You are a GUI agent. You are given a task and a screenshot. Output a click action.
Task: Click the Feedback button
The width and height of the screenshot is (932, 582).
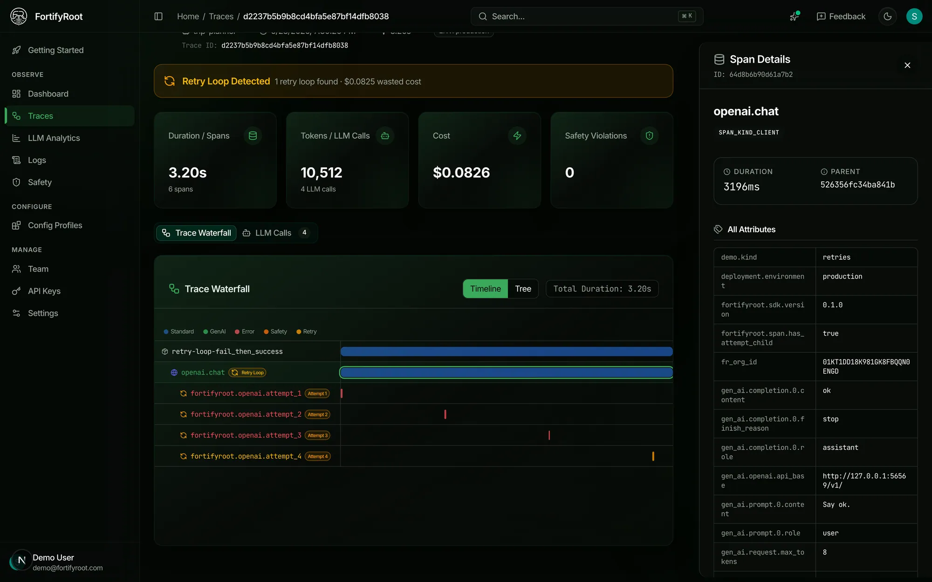[x=841, y=16]
